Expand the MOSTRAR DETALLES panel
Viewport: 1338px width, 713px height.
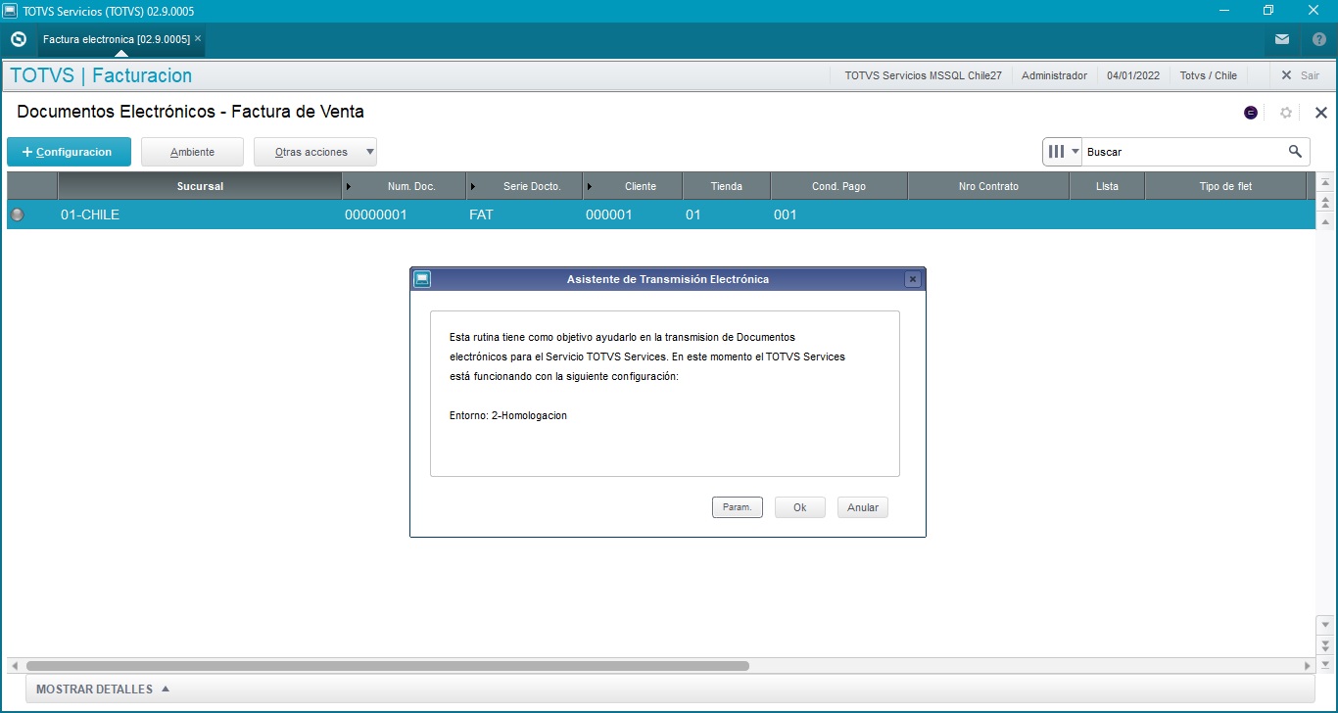click(x=103, y=689)
